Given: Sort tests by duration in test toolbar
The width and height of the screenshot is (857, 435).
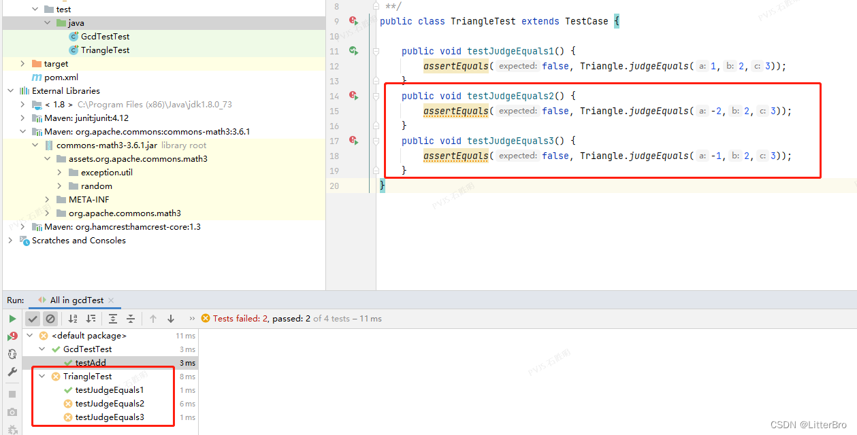Looking at the screenshot, I should [x=92, y=318].
